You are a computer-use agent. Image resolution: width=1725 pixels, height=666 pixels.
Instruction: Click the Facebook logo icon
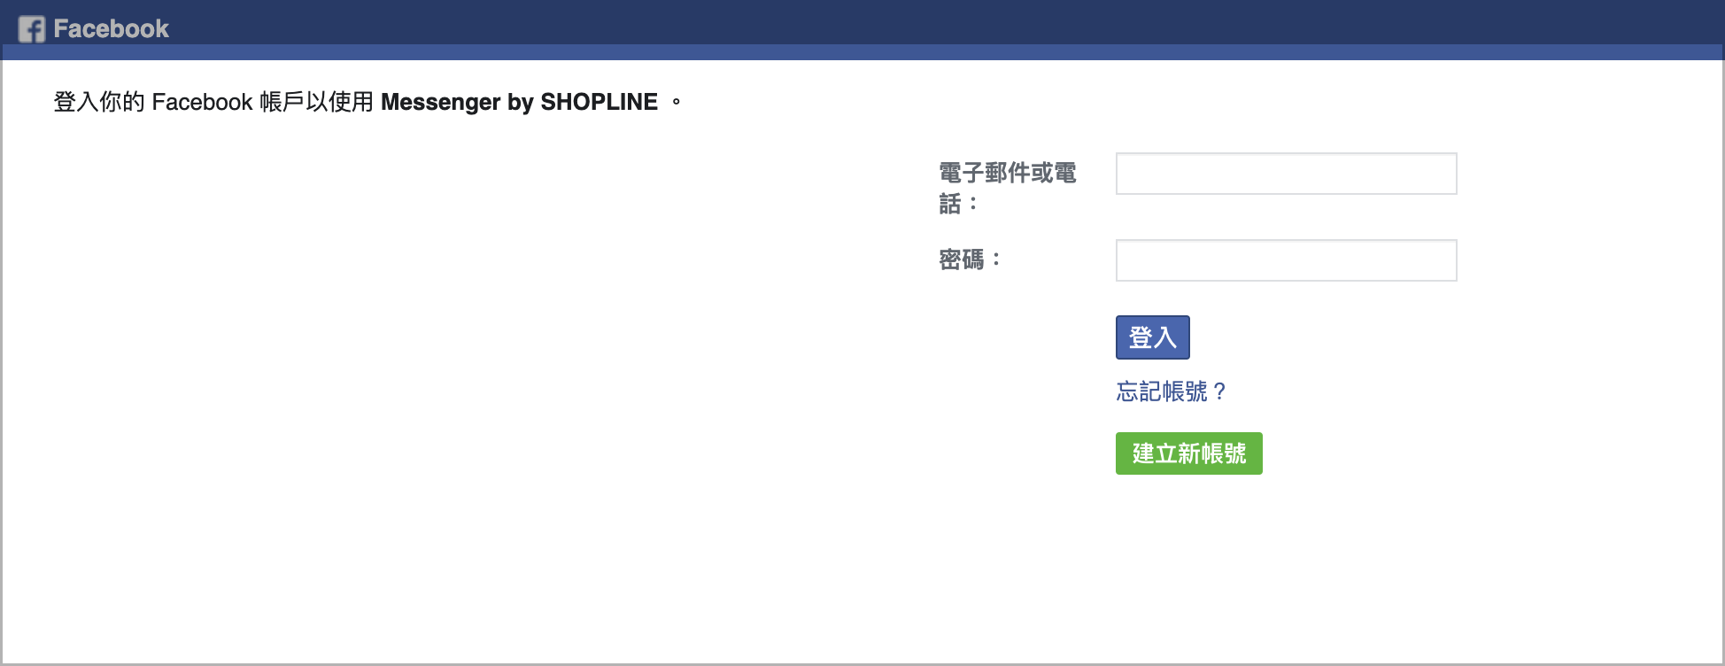click(x=31, y=29)
